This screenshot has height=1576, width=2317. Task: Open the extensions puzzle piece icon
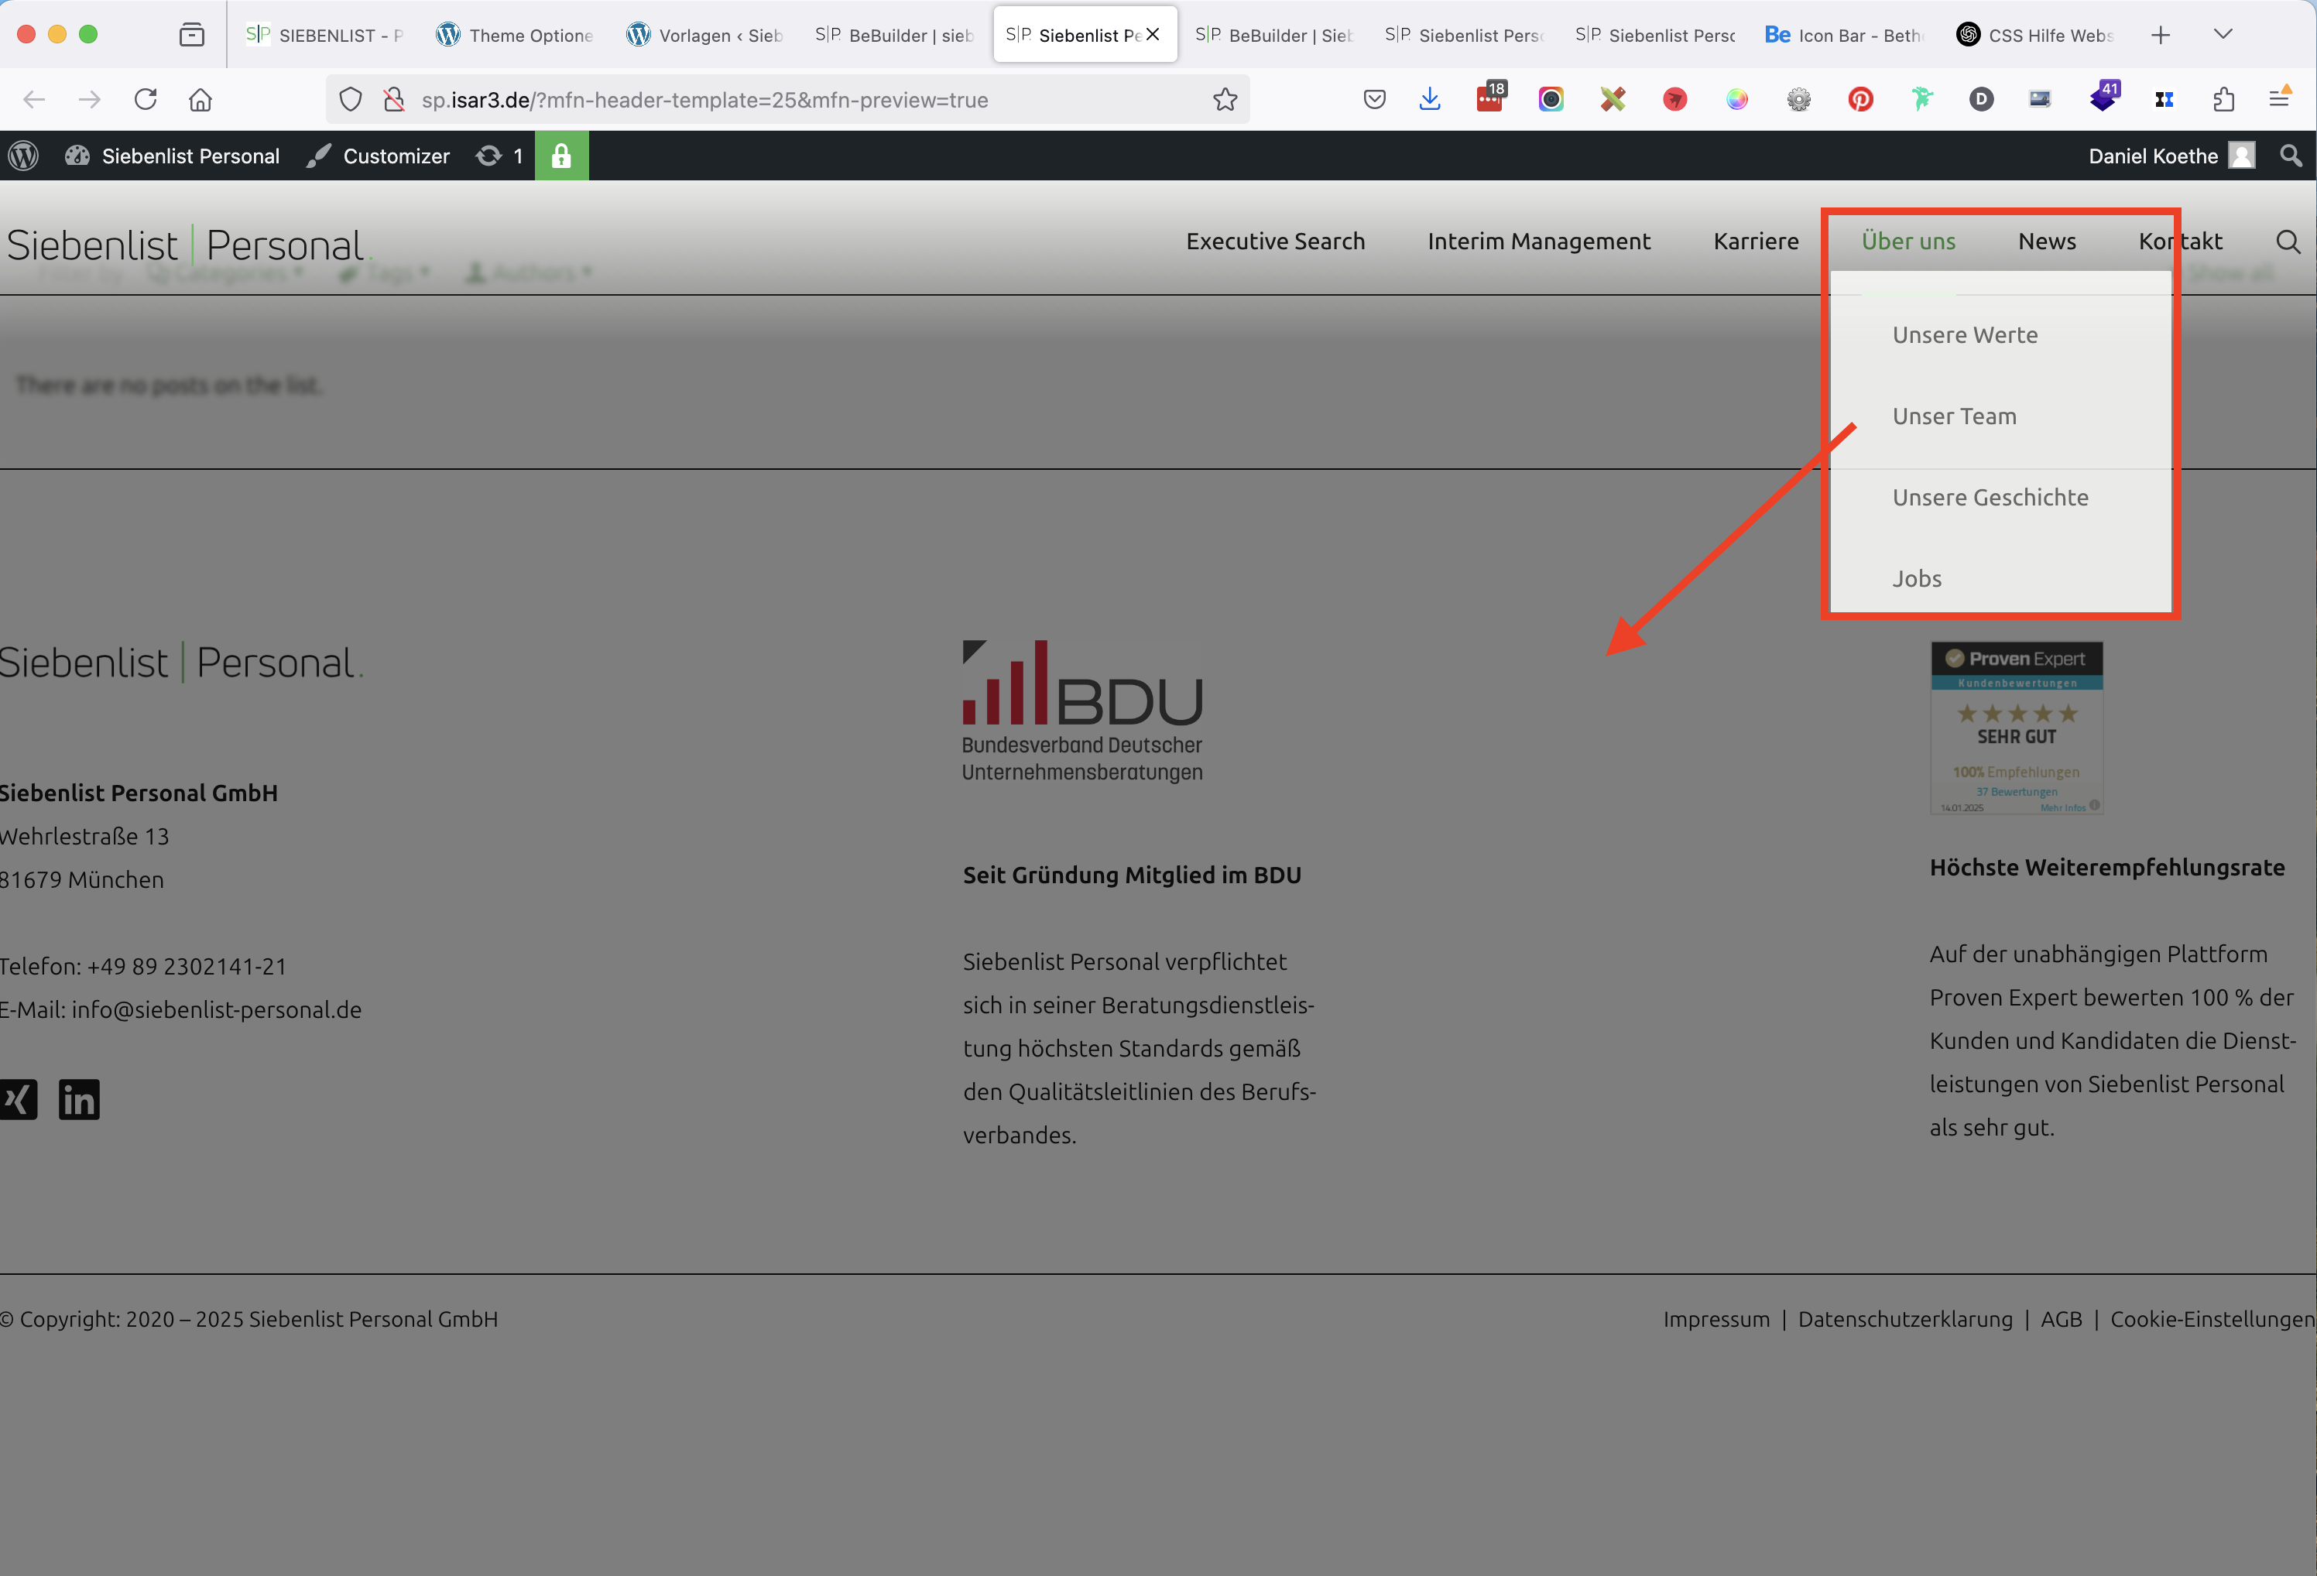[2223, 98]
